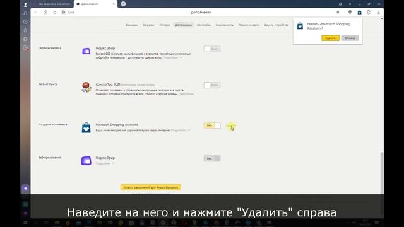Viewport: 404px width, 227px height.
Task: Click Удалить link beside Microsoft Shopping toggle
Action: click(x=231, y=125)
